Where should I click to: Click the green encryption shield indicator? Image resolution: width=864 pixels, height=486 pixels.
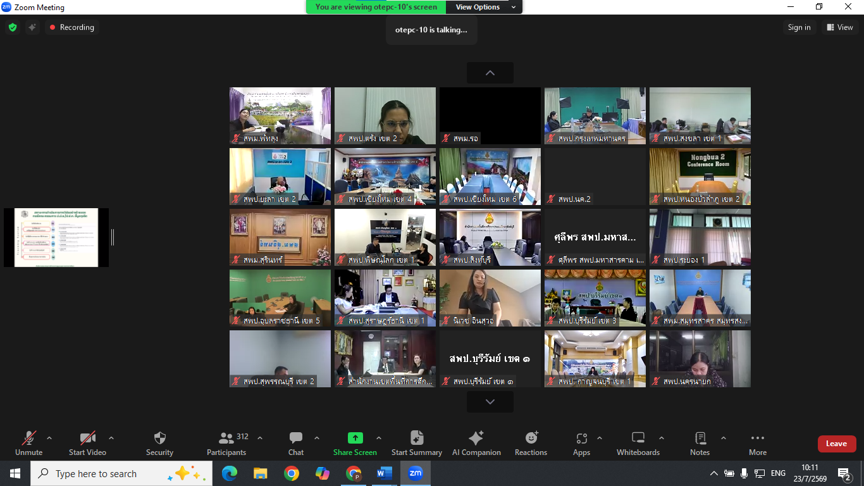(x=13, y=27)
